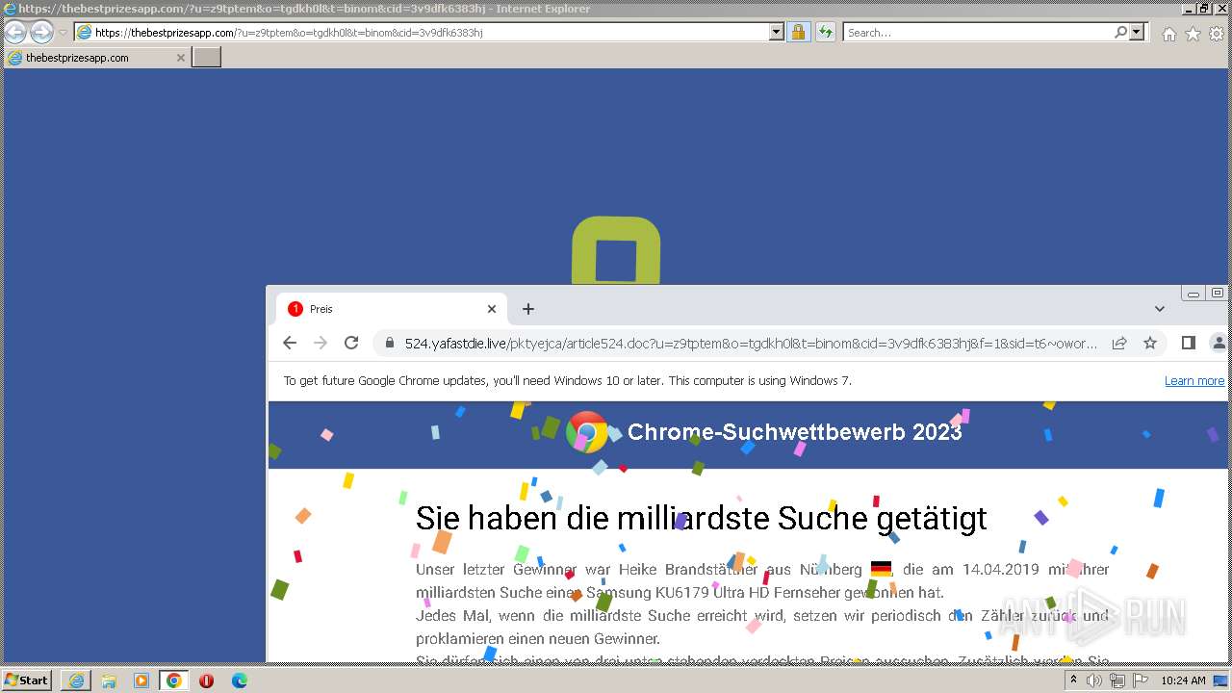Click the Learn more link
This screenshot has width=1232, height=693.
pos(1194,381)
